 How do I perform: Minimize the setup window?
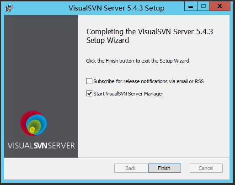tap(191, 6)
